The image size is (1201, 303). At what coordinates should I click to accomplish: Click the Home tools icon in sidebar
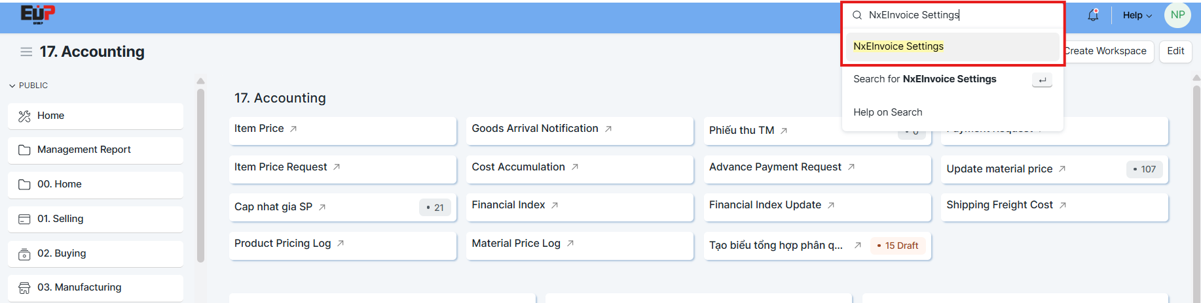point(24,116)
